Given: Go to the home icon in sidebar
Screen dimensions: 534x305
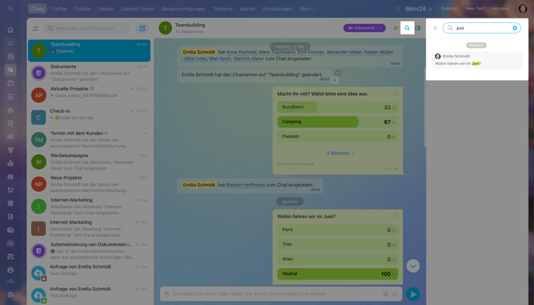Looking at the screenshot, I should tap(10, 30).
